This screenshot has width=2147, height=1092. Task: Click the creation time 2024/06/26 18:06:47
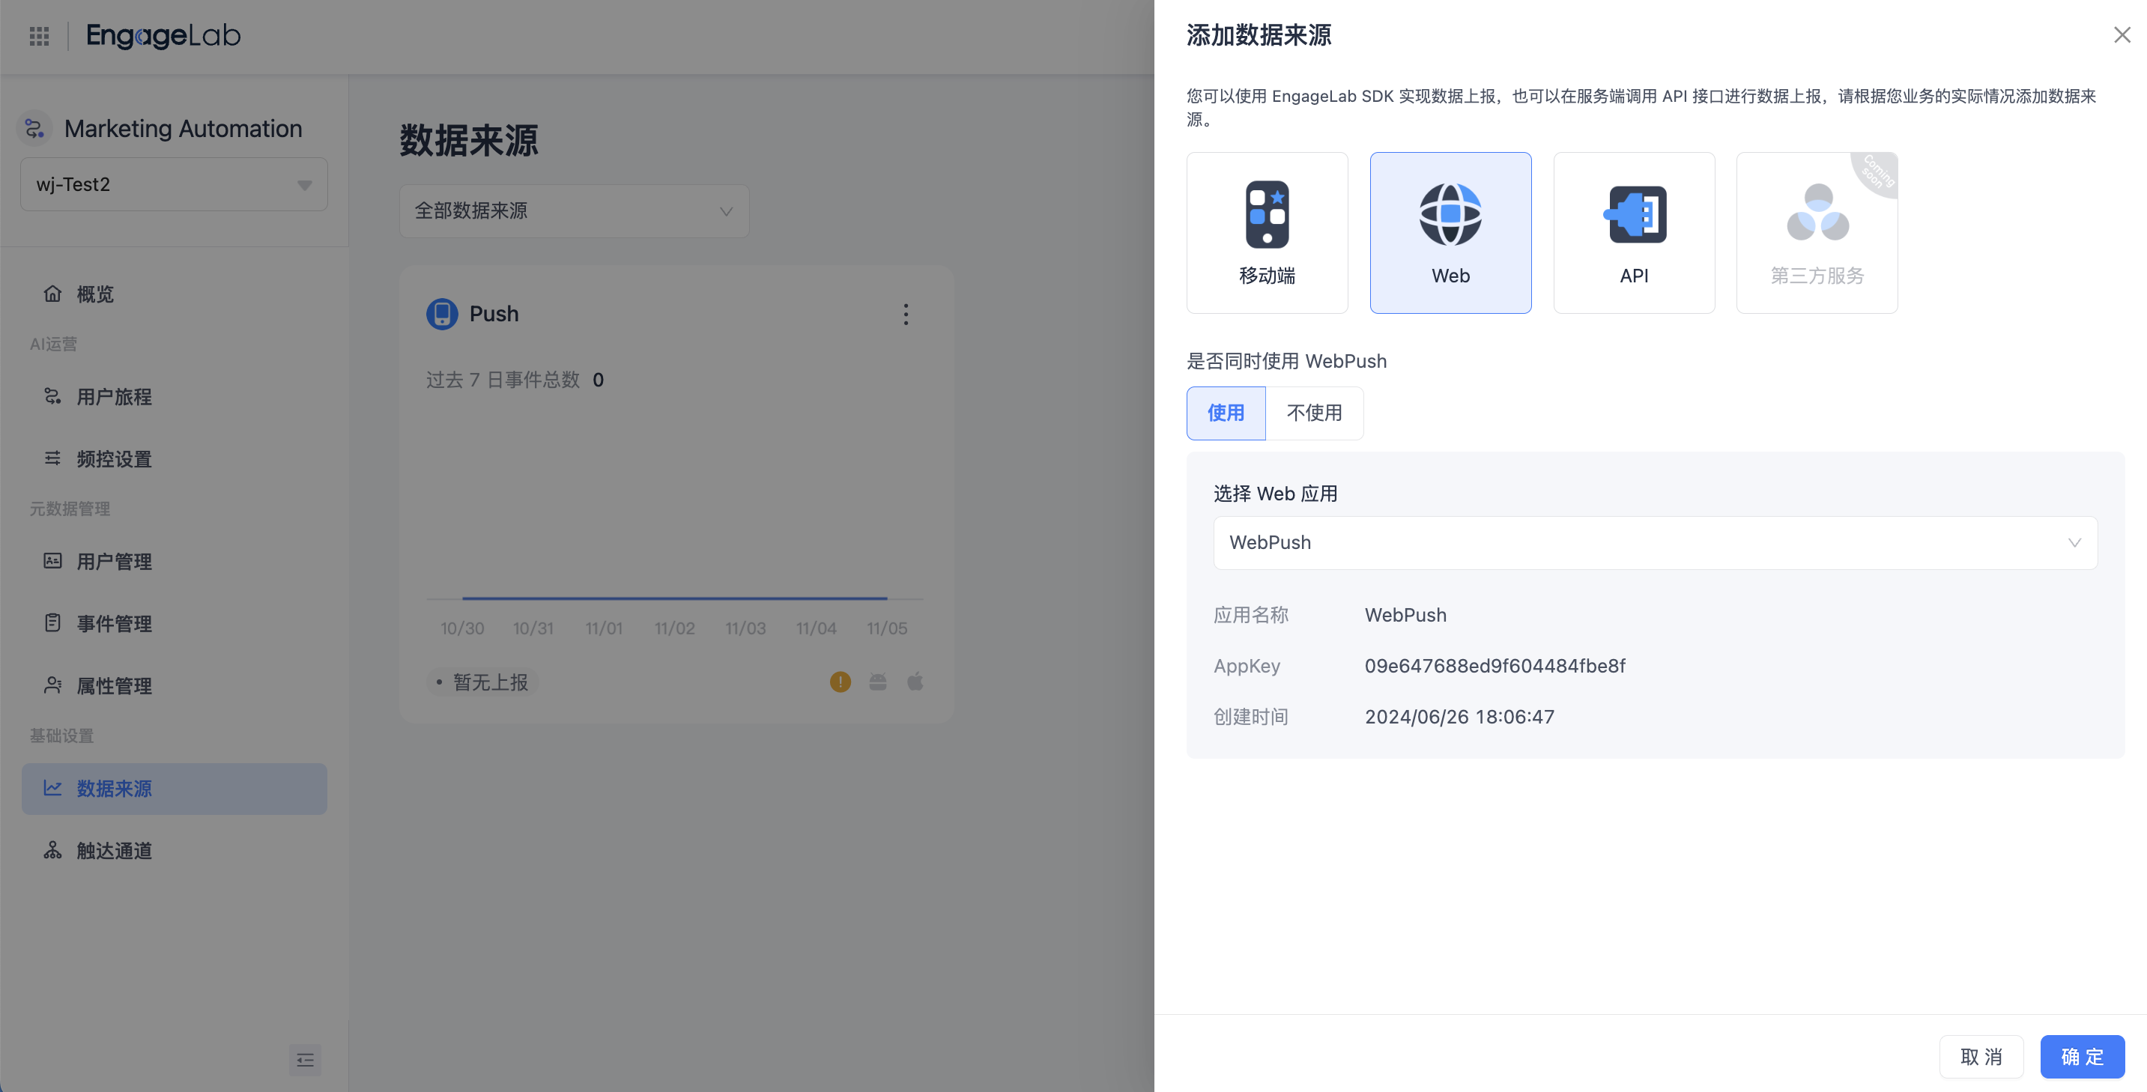[1459, 716]
